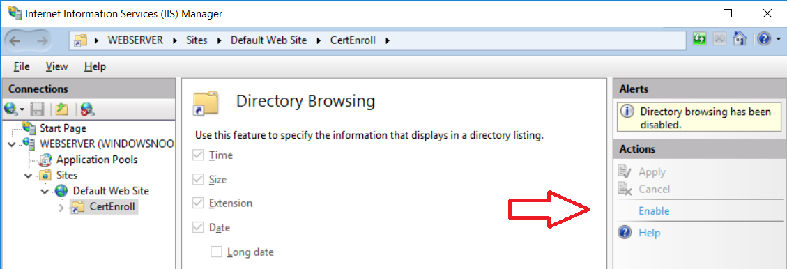
Task: Check the Long date checkbox
Action: [x=216, y=252]
